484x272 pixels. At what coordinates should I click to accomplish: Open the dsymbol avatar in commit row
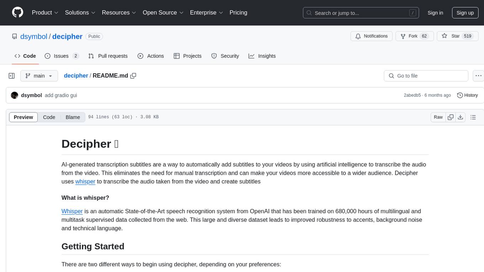tap(15, 95)
